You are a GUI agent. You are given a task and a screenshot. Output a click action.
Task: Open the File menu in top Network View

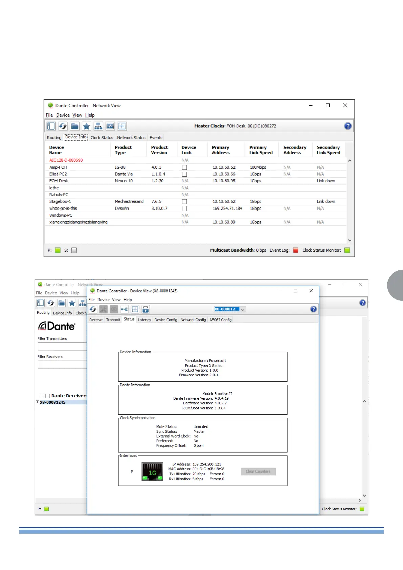pos(49,115)
